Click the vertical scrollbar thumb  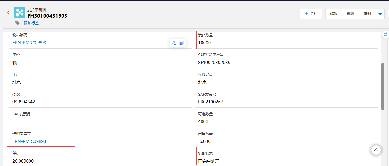pos(383,86)
